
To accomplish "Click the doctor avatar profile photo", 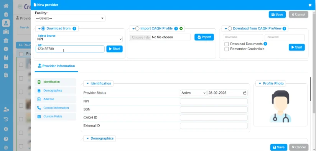I will coord(280,106).
